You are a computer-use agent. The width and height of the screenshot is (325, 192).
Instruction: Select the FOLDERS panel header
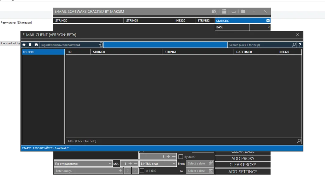[x=43, y=52]
